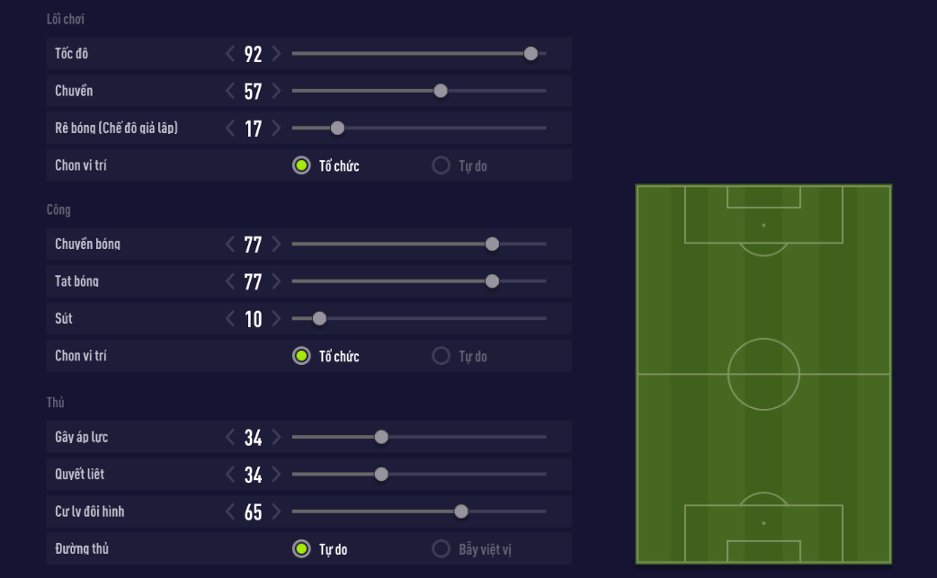This screenshot has height=578, width=937.
Task: Decrease Tốc độ with the left arrow
Action: point(231,54)
